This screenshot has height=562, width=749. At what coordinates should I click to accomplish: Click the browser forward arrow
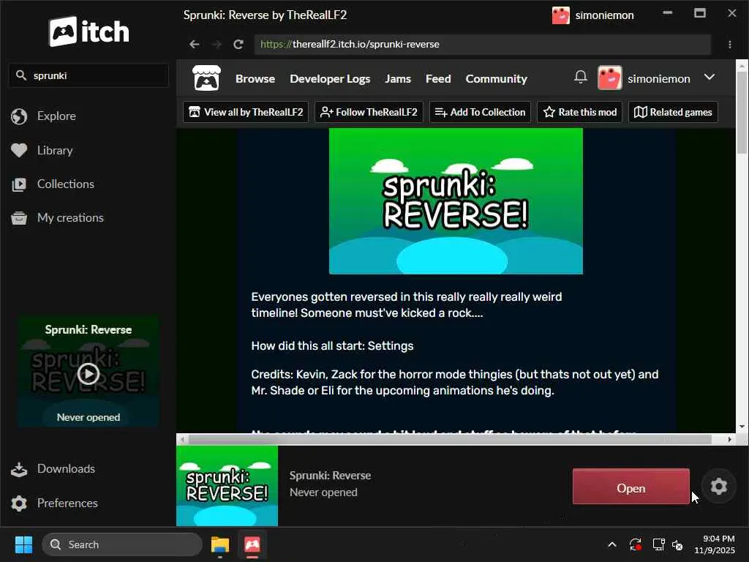click(217, 45)
